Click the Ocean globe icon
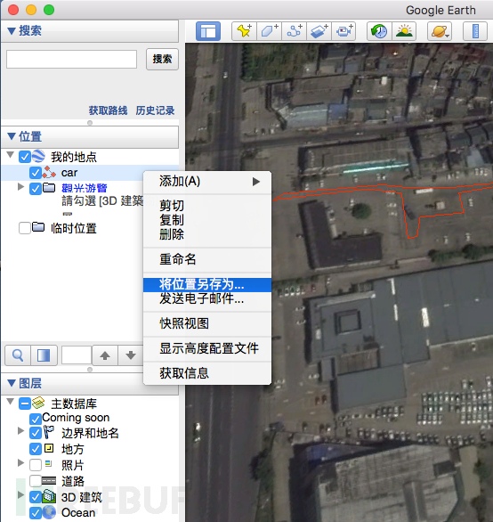This screenshot has width=493, height=522. pos(49,512)
